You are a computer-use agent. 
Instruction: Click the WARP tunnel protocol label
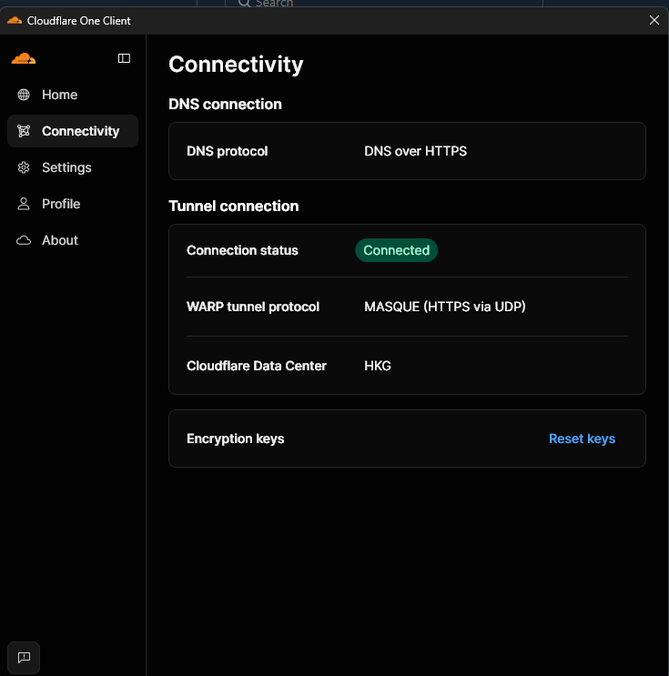253,307
